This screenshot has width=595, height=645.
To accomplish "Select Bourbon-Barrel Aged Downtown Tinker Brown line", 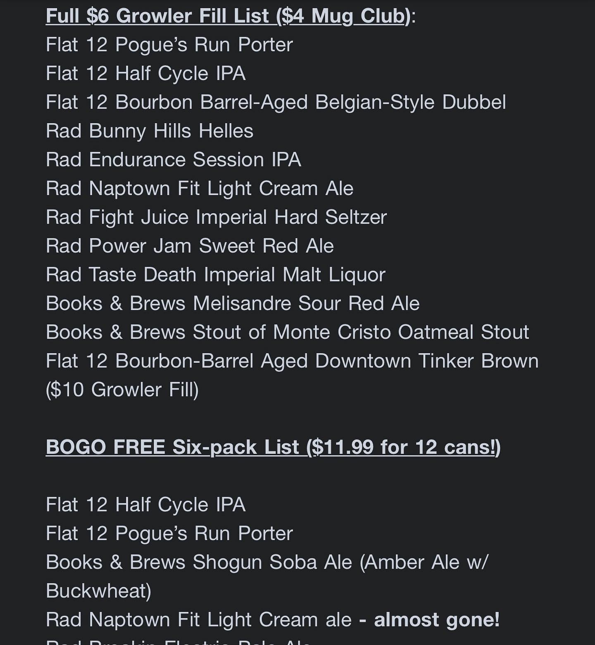I will point(292,361).
